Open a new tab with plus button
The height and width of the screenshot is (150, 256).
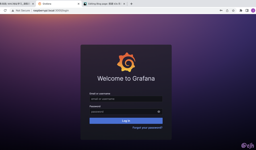coord(132,4)
